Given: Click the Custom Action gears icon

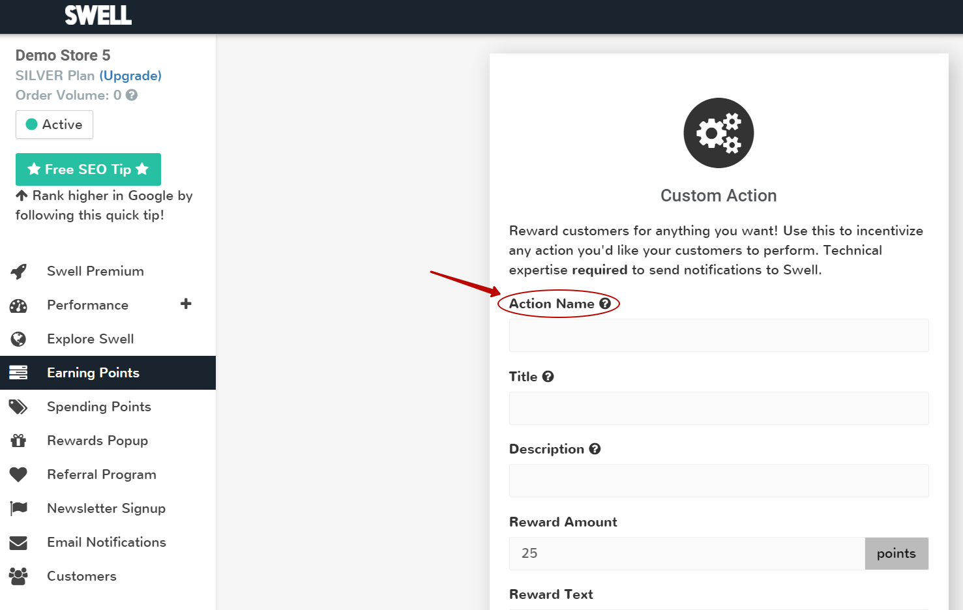Looking at the screenshot, I should point(719,133).
